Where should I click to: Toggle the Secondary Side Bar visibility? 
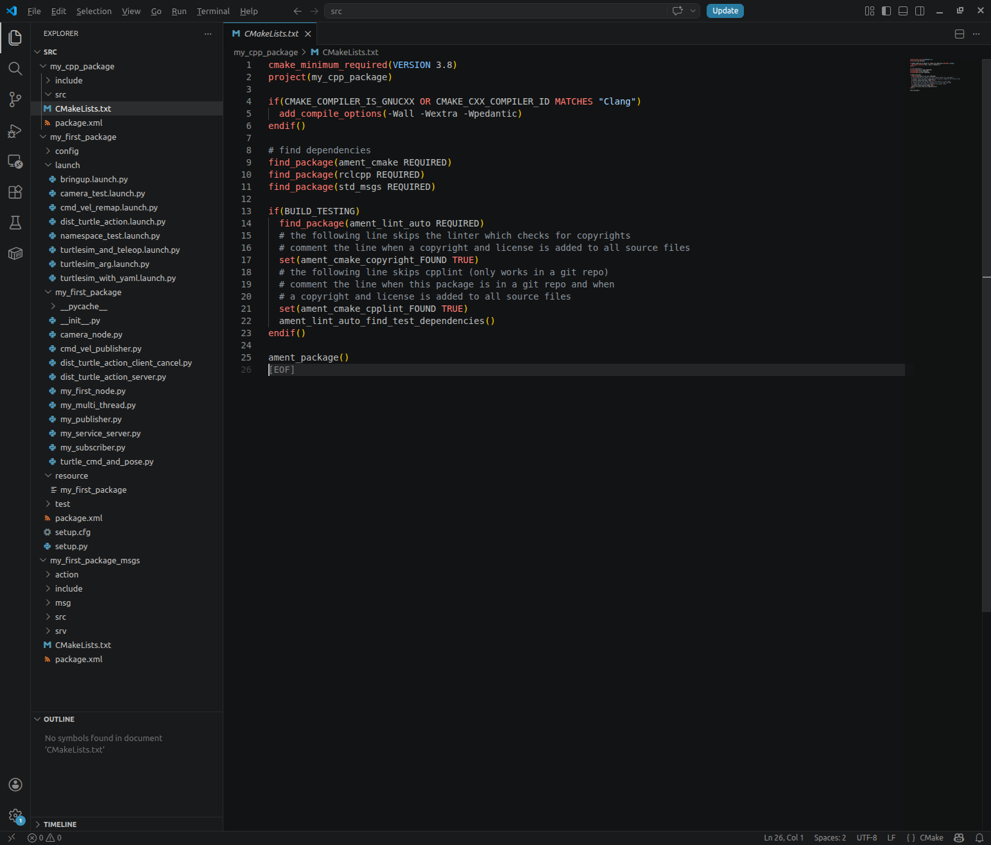tap(920, 11)
